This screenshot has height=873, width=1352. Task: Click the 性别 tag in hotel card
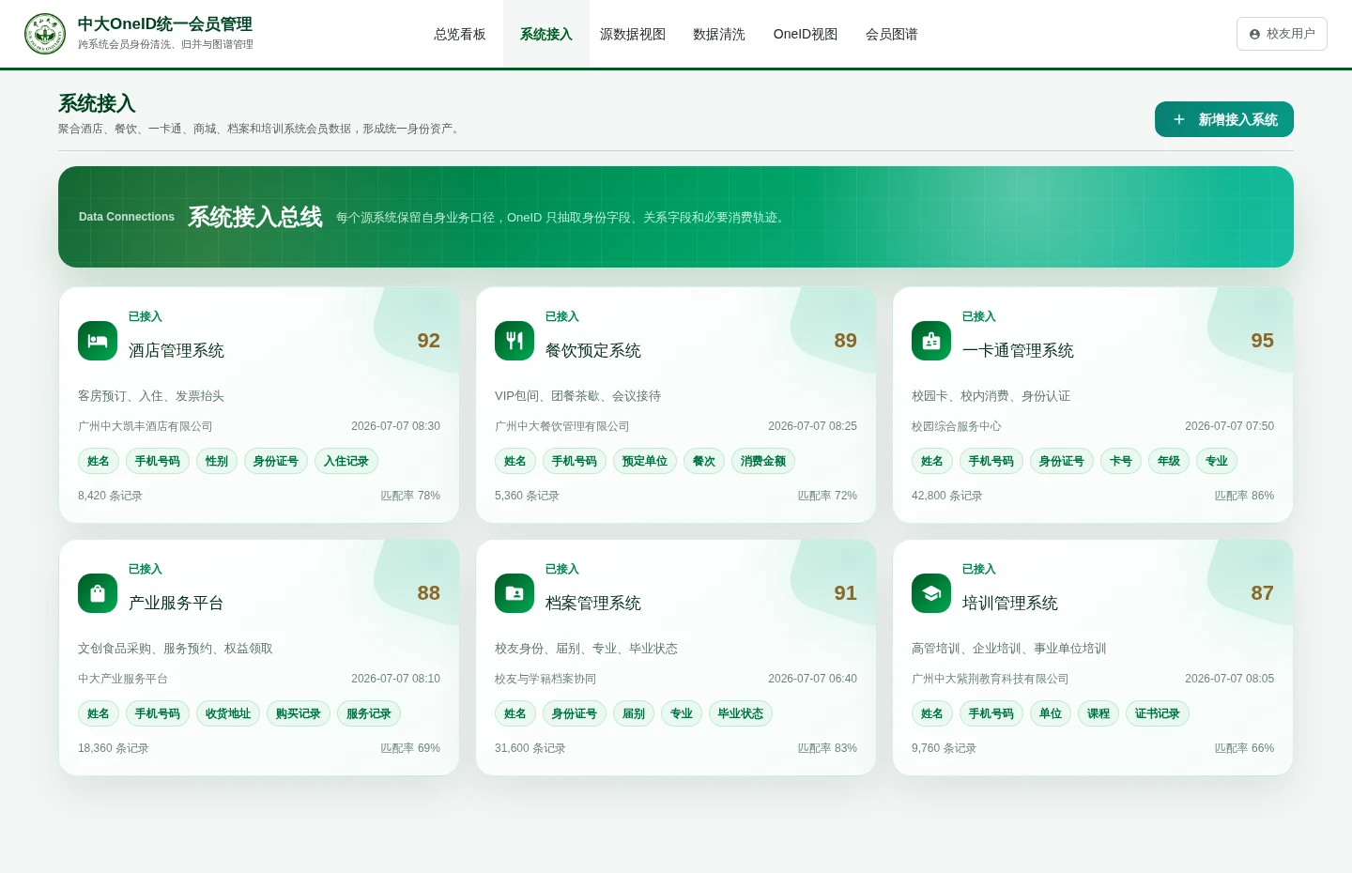point(217,461)
